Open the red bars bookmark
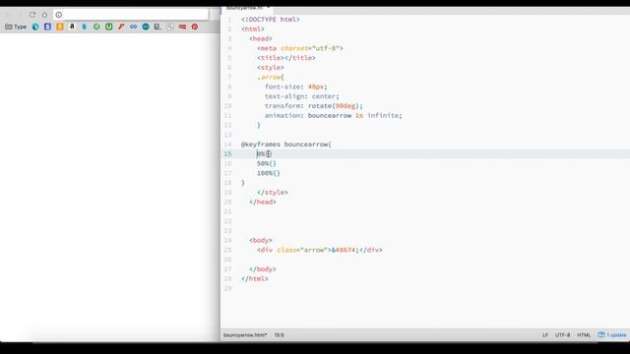This screenshot has height=354, width=630. pyautogui.click(x=182, y=27)
